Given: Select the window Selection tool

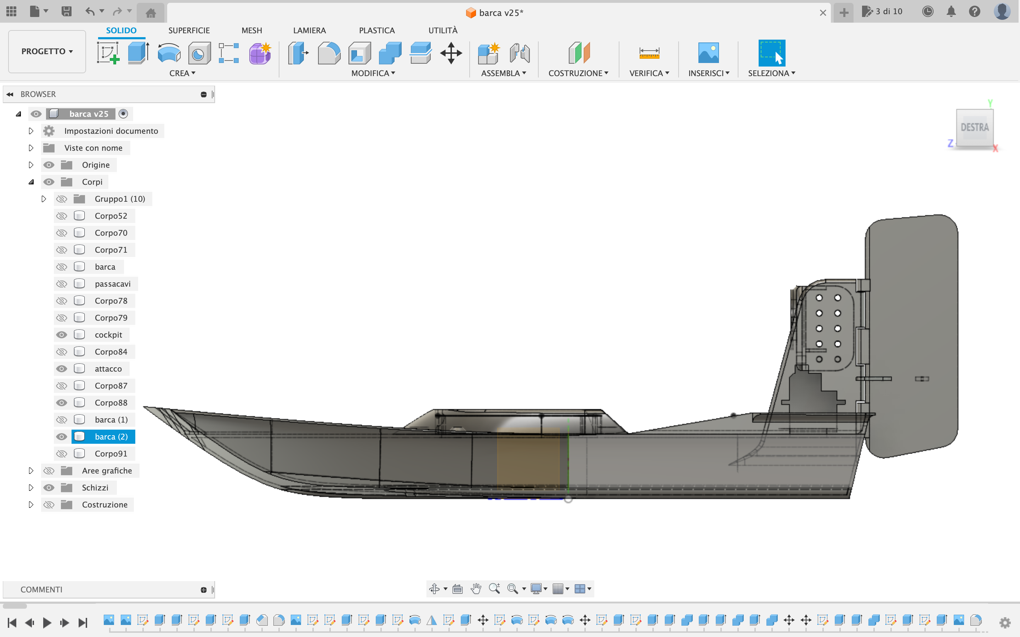Looking at the screenshot, I should point(772,53).
